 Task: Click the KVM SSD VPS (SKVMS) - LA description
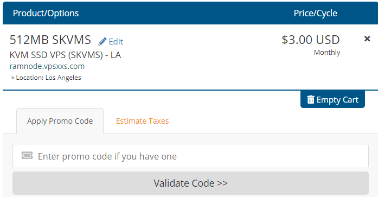point(65,55)
